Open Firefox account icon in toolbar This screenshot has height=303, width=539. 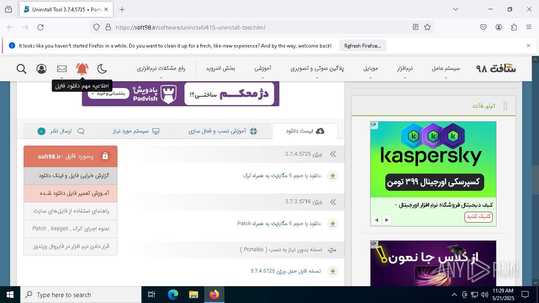[x=499, y=27]
